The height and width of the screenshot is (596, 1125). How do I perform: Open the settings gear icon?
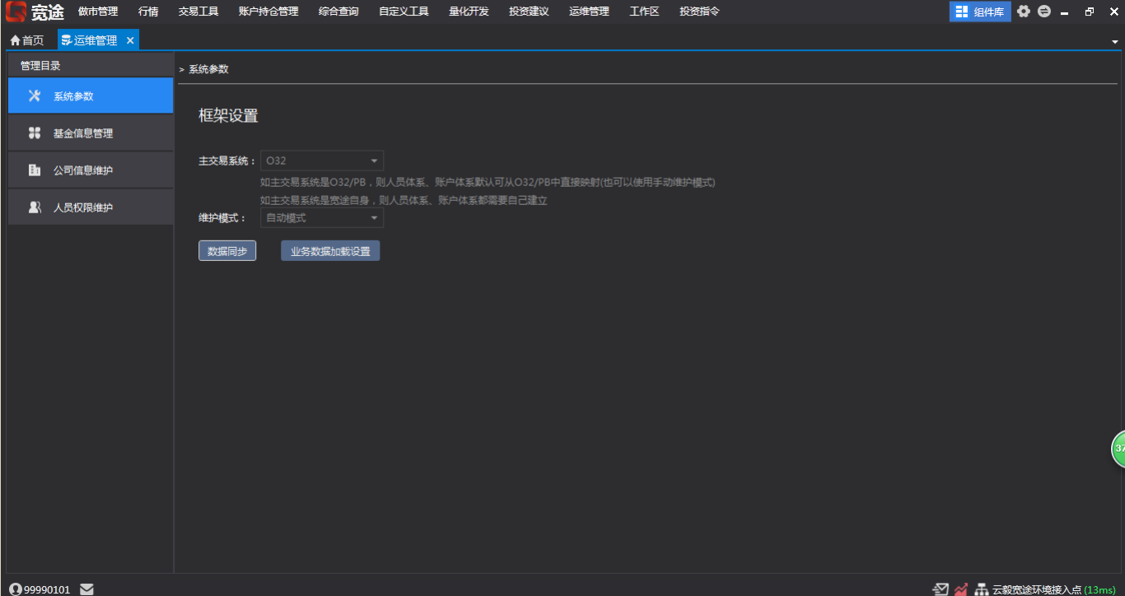1024,12
